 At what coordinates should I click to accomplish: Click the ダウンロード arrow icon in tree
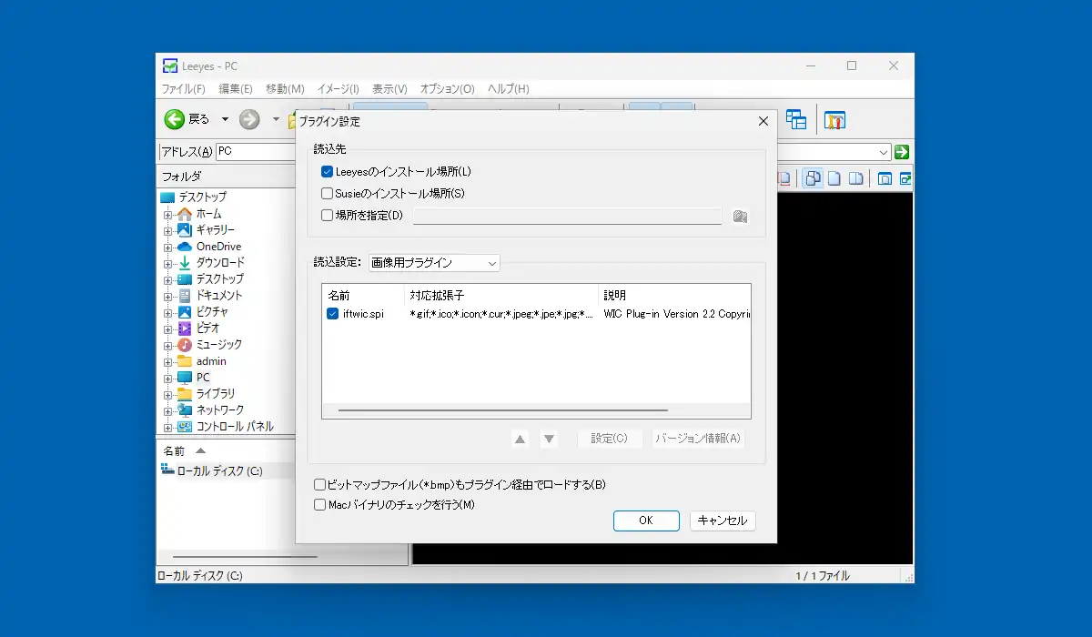click(185, 263)
